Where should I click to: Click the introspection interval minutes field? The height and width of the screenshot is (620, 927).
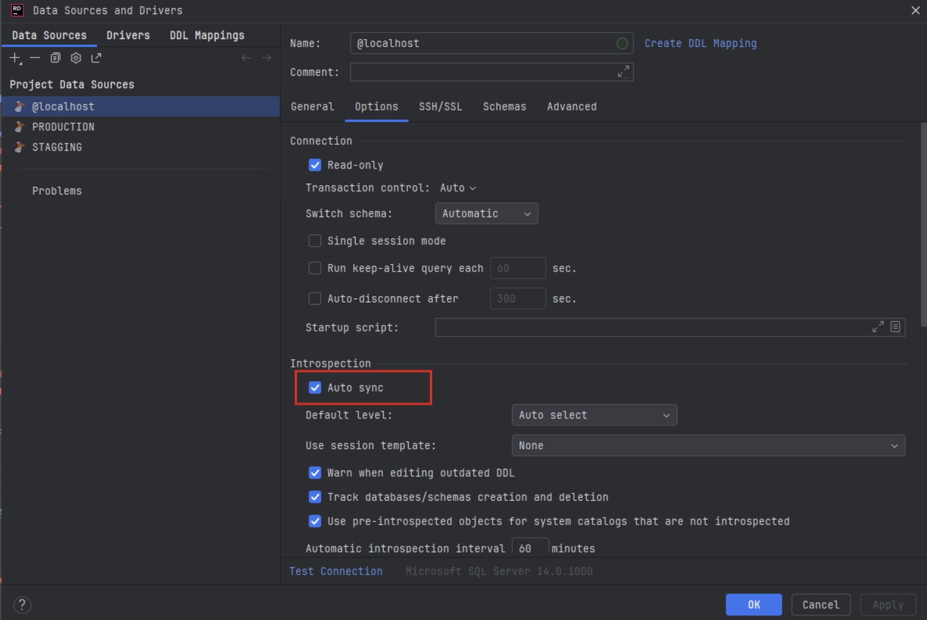click(530, 547)
